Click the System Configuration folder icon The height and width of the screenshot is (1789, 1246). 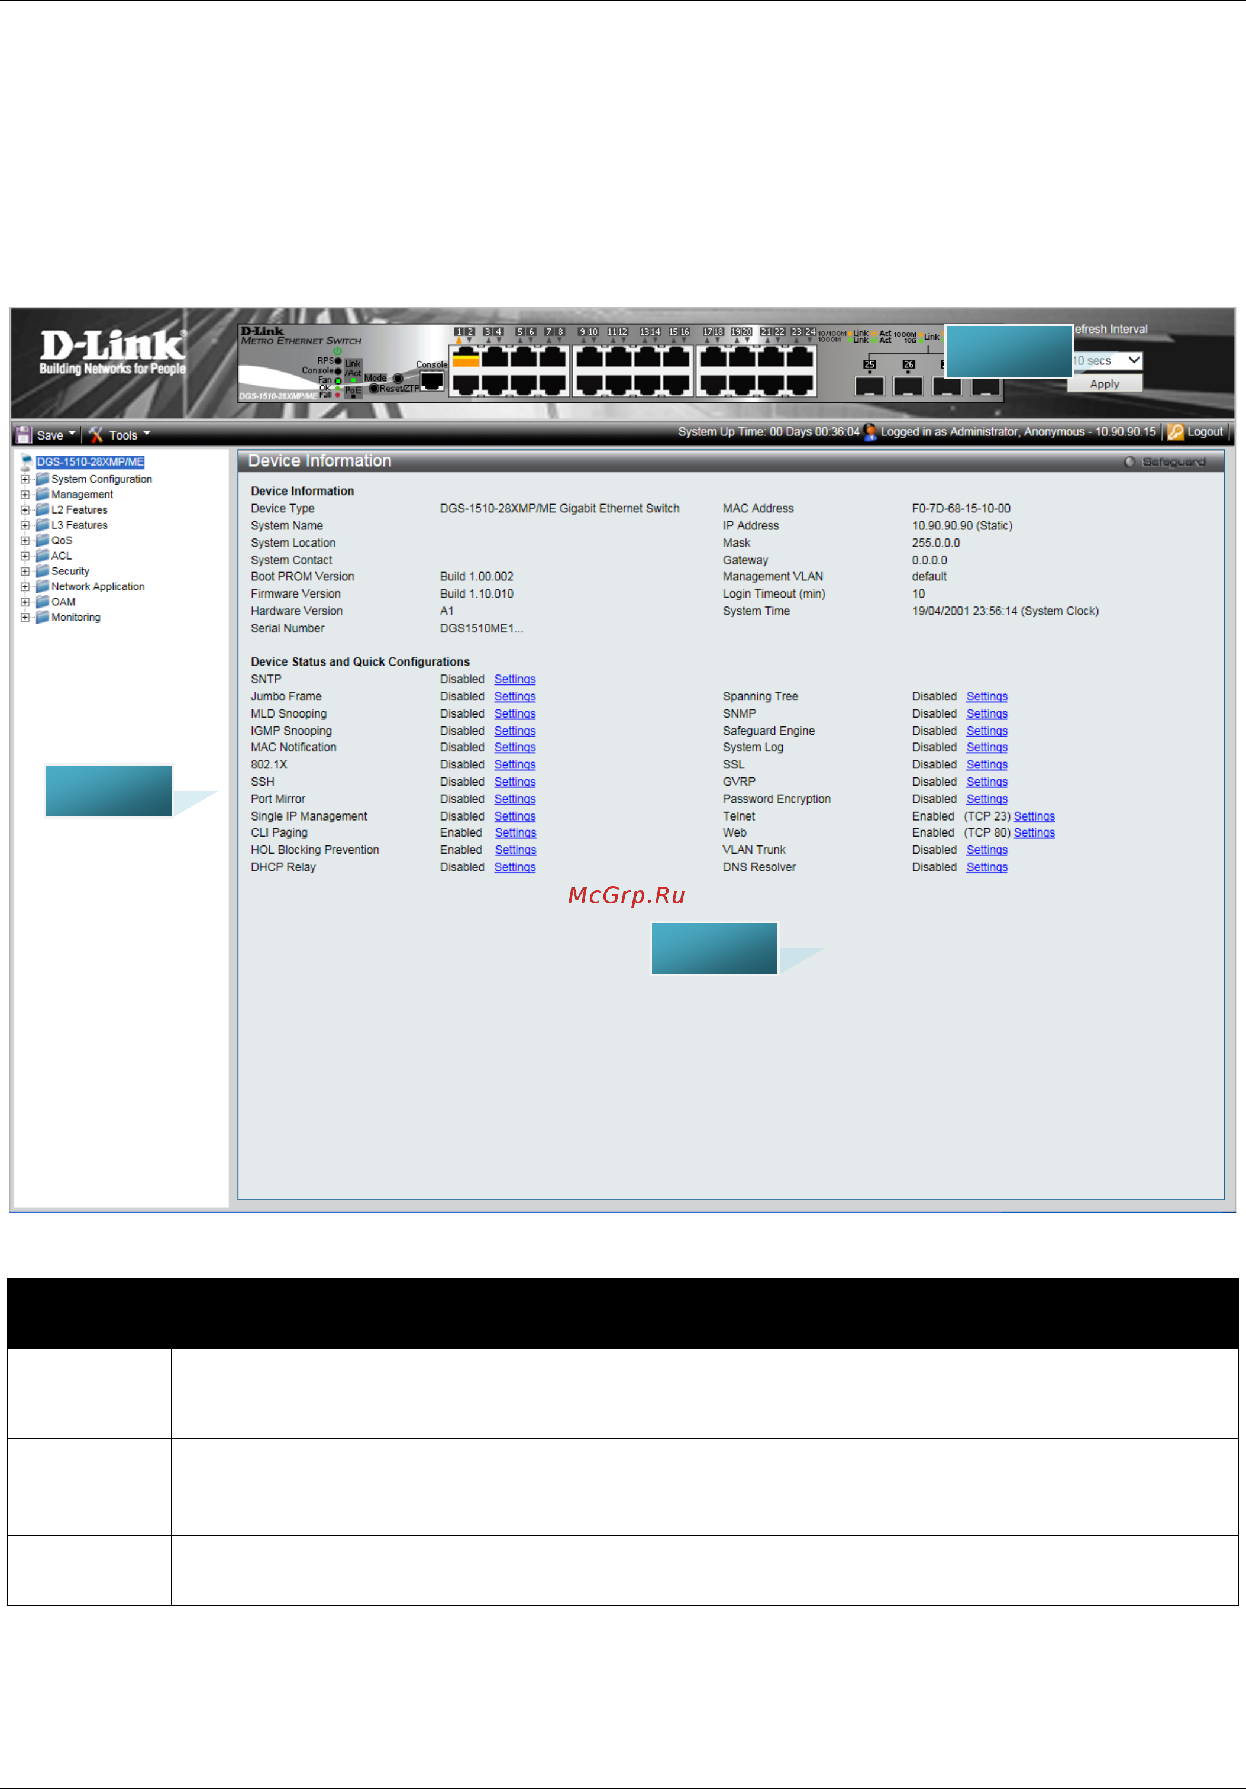[x=43, y=479]
